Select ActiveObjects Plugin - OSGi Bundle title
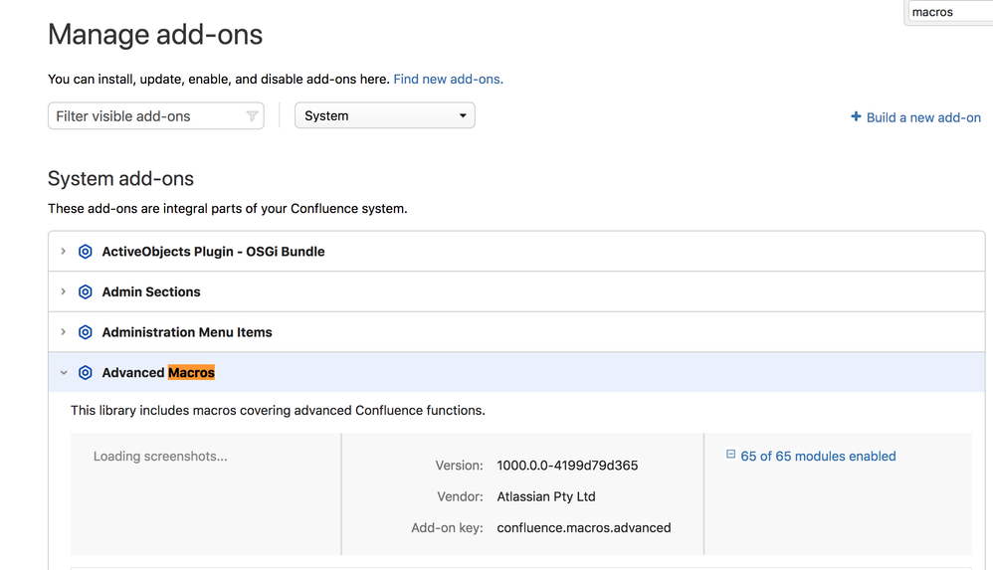The image size is (993, 570). click(213, 252)
